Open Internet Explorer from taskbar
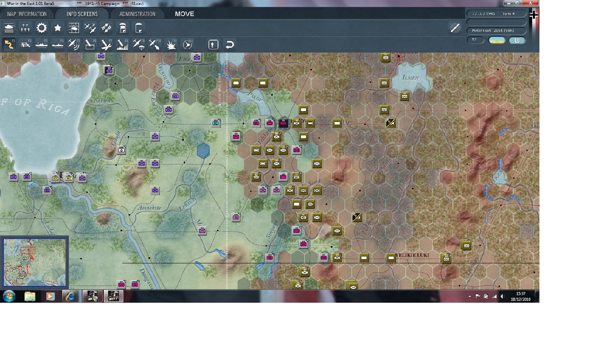The image size is (613, 344). pyautogui.click(x=71, y=296)
